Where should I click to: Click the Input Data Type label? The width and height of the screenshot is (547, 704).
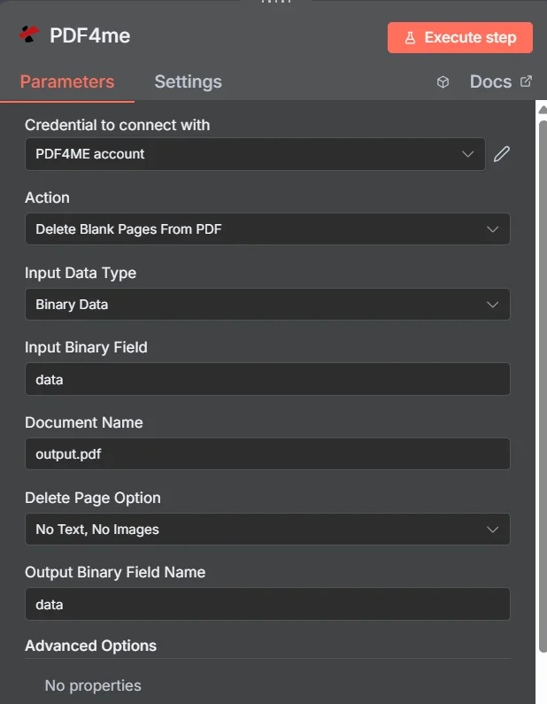point(81,273)
